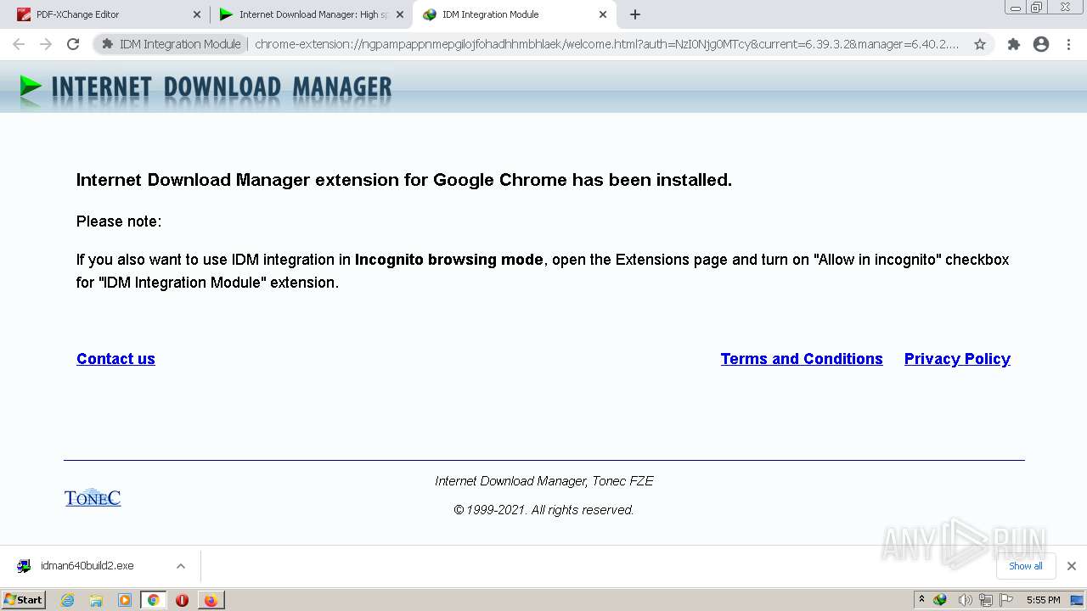1087x611 pixels.
Task: Open the Extensions puzzle menu
Action: (1013, 44)
